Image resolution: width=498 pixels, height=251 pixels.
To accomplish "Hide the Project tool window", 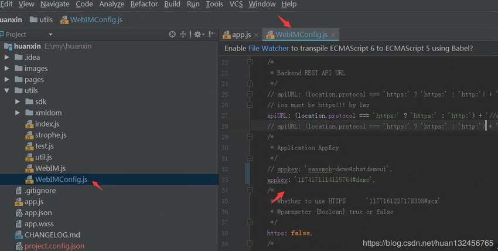I will (x=211, y=35).
